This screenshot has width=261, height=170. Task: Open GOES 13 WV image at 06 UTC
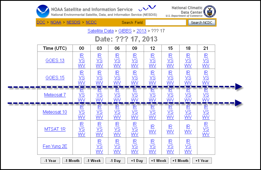tap(117, 66)
